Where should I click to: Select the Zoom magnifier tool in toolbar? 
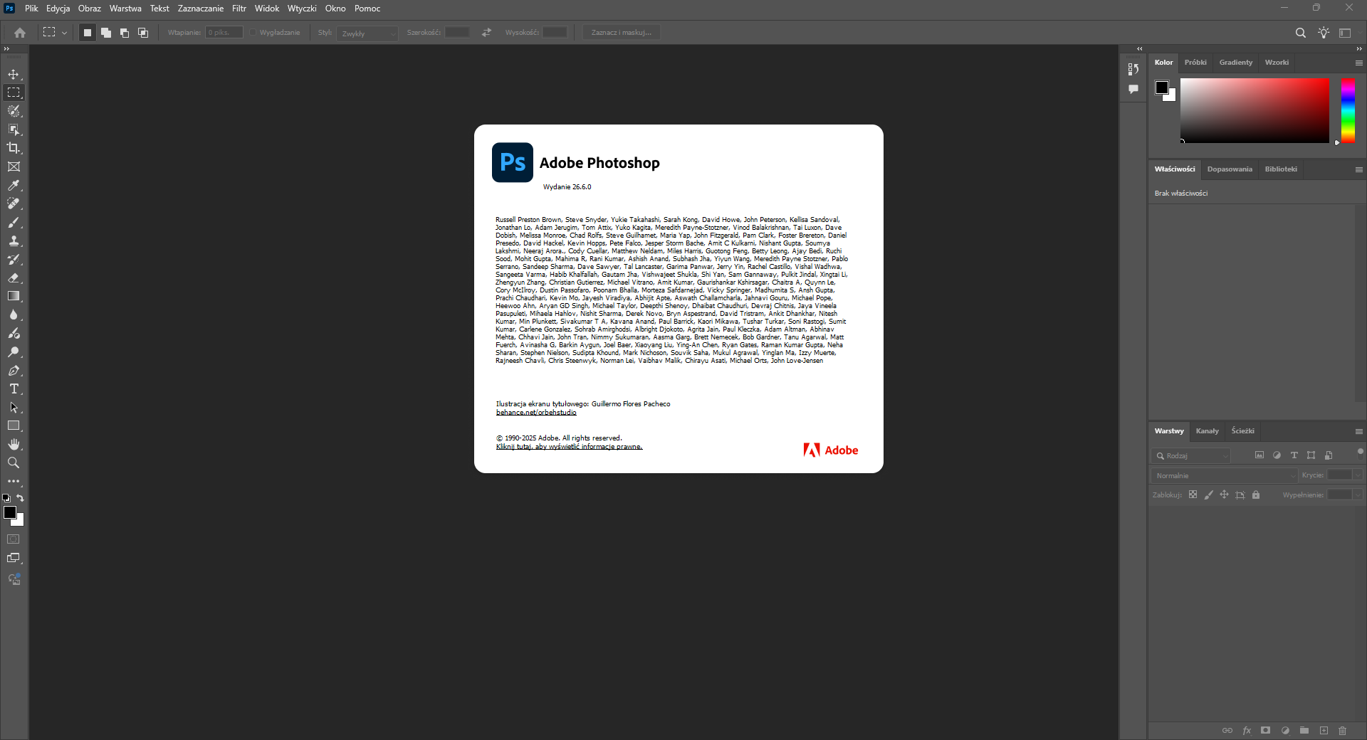[x=14, y=462]
